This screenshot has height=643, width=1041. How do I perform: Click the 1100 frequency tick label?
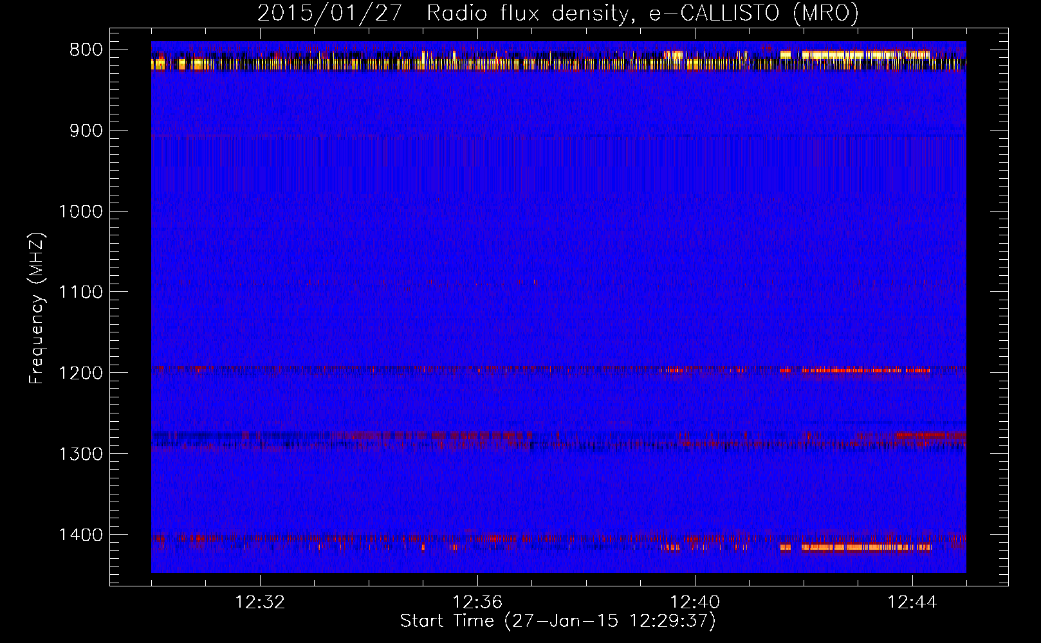coord(80,293)
